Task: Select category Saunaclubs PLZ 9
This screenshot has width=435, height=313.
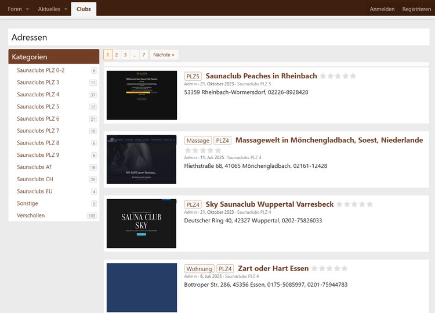Action: click(38, 155)
